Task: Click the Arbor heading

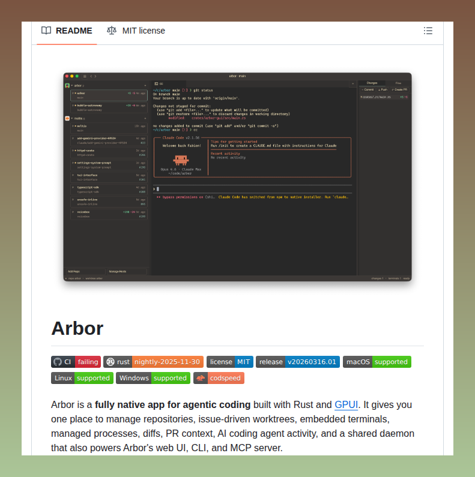Action: pyautogui.click(x=77, y=329)
